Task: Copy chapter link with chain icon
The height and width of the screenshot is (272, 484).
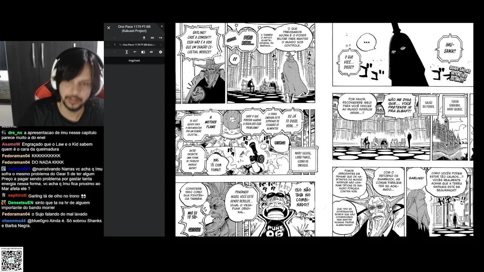Action: pyautogui.click(x=152, y=38)
